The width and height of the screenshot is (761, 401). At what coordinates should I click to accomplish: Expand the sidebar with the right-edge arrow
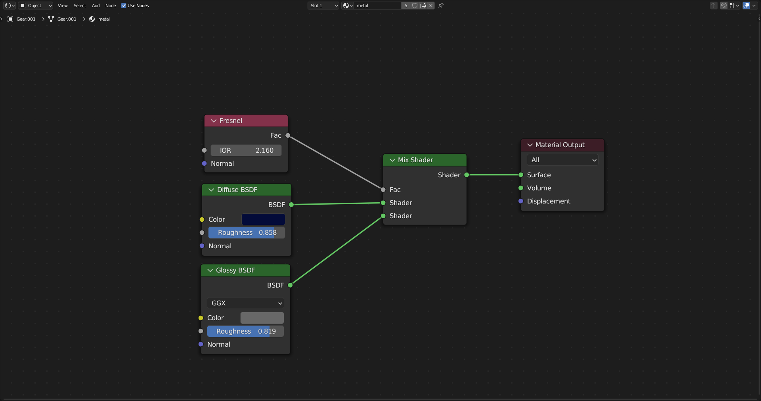[x=759, y=19]
